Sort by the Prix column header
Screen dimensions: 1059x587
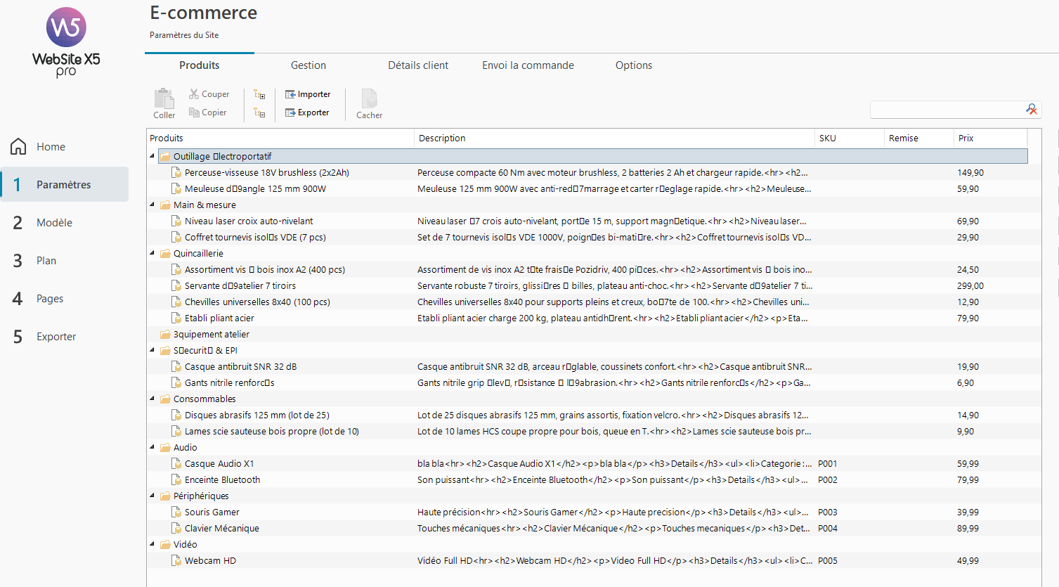coord(966,138)
